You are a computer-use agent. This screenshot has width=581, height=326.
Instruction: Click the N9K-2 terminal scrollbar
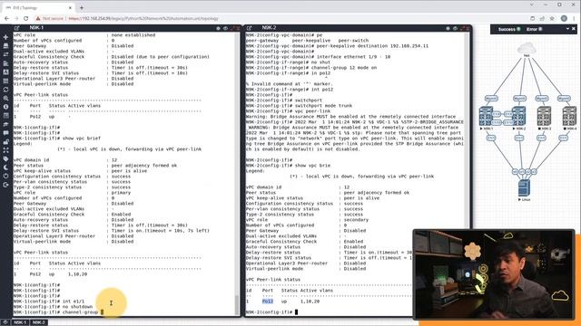tap(467, 129)
